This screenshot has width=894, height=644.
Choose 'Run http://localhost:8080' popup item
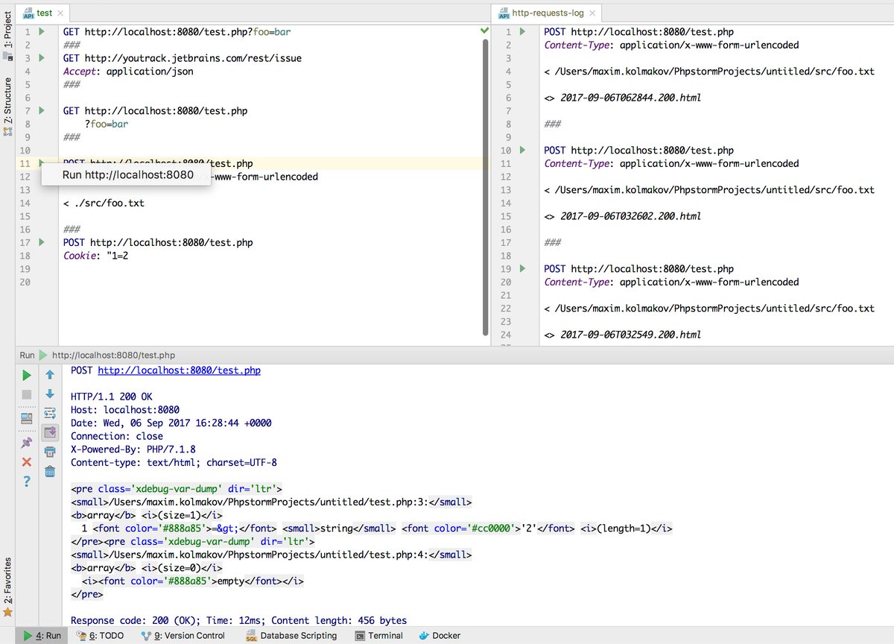pos(127,175)
